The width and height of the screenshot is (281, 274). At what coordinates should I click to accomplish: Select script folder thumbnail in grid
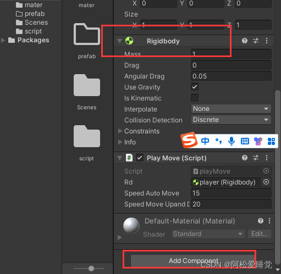point(87,136)
